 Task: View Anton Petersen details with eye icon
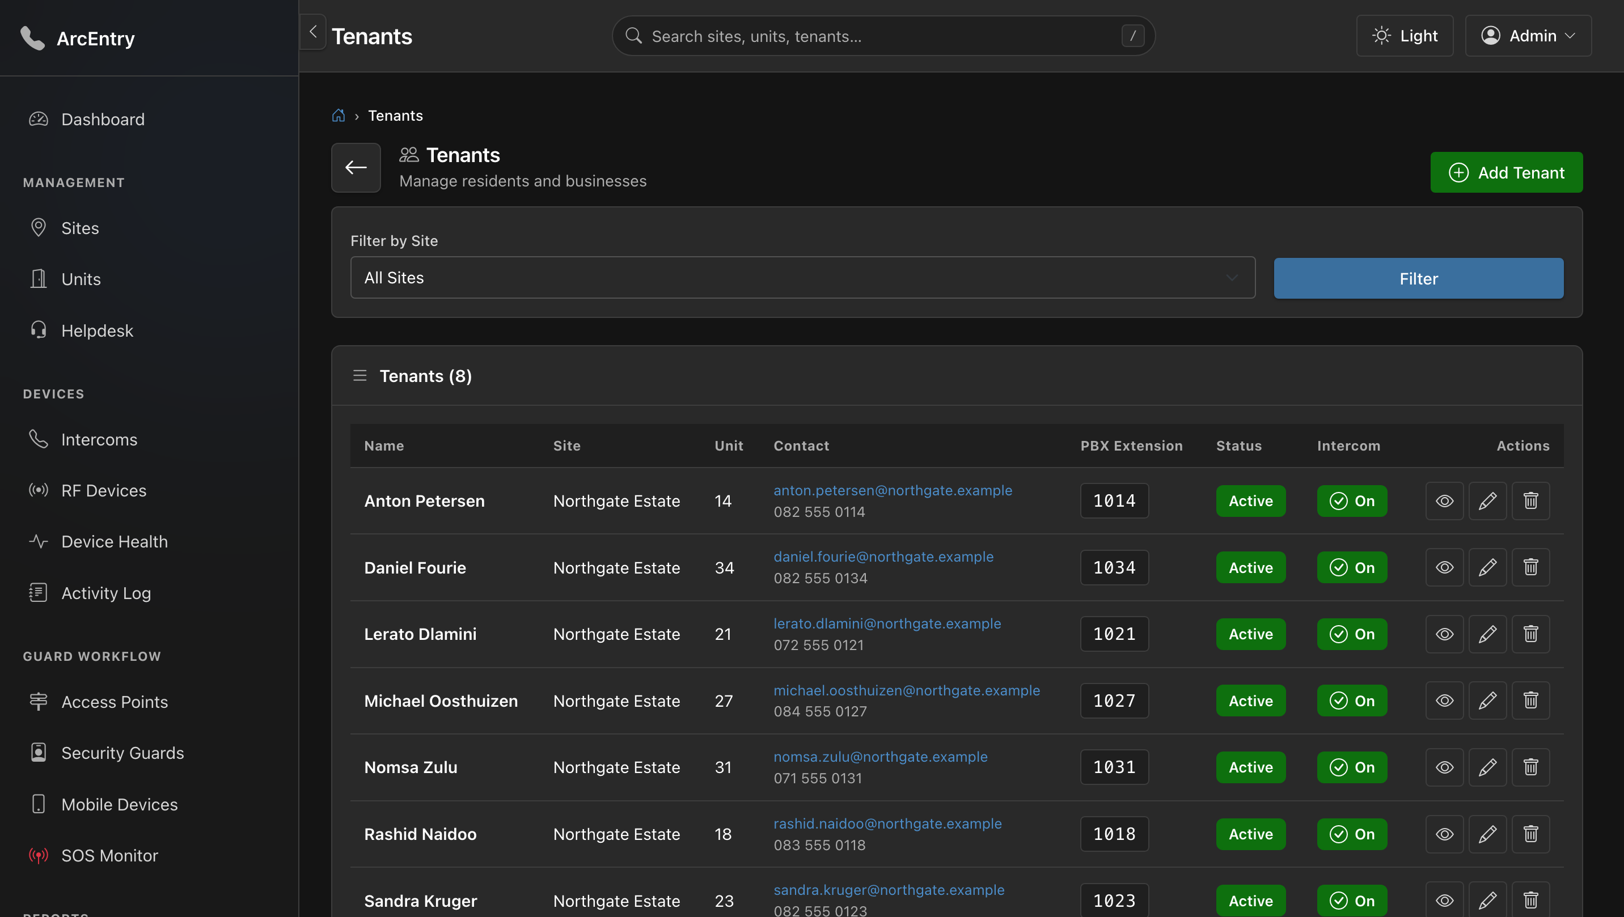point(1444,501)
